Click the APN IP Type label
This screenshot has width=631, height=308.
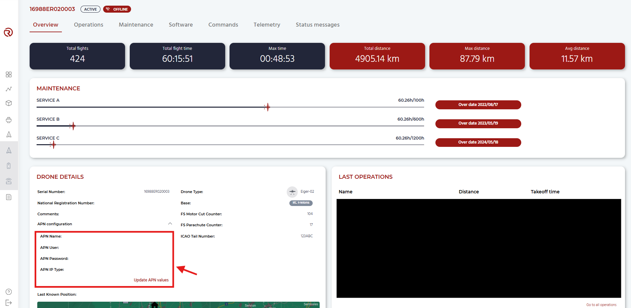[52, 269]
